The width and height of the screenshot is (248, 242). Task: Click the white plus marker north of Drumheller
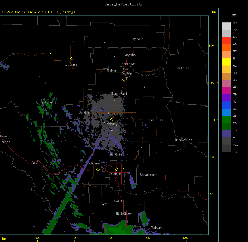tap(176, 108)
